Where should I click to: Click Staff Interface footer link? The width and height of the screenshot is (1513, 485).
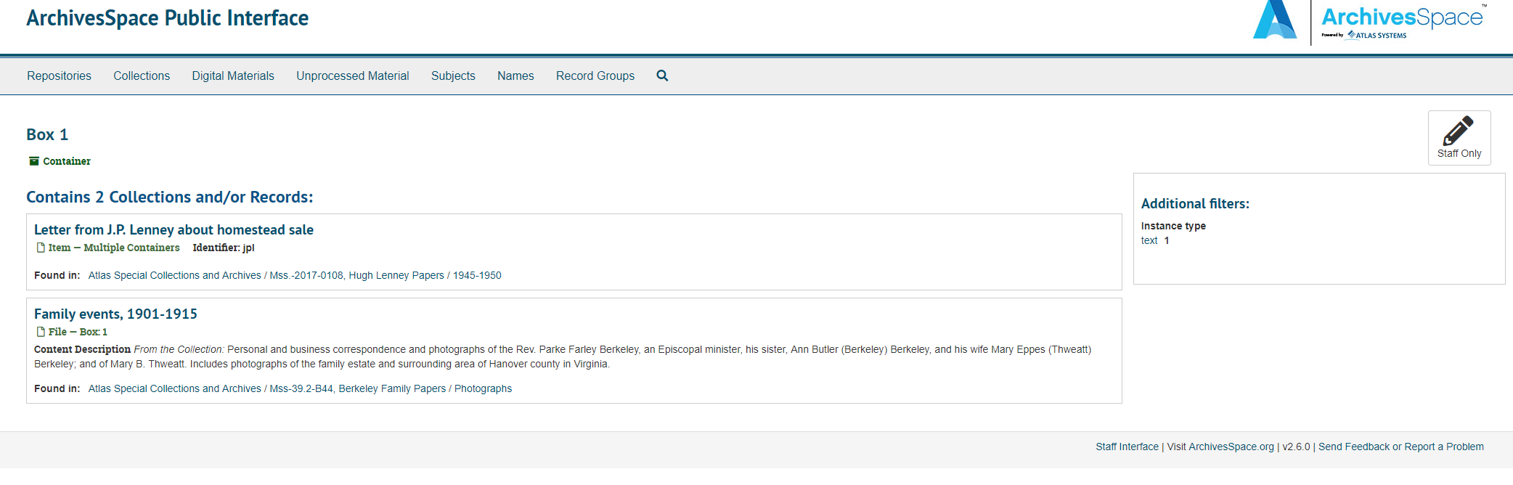pos(1127,447)
